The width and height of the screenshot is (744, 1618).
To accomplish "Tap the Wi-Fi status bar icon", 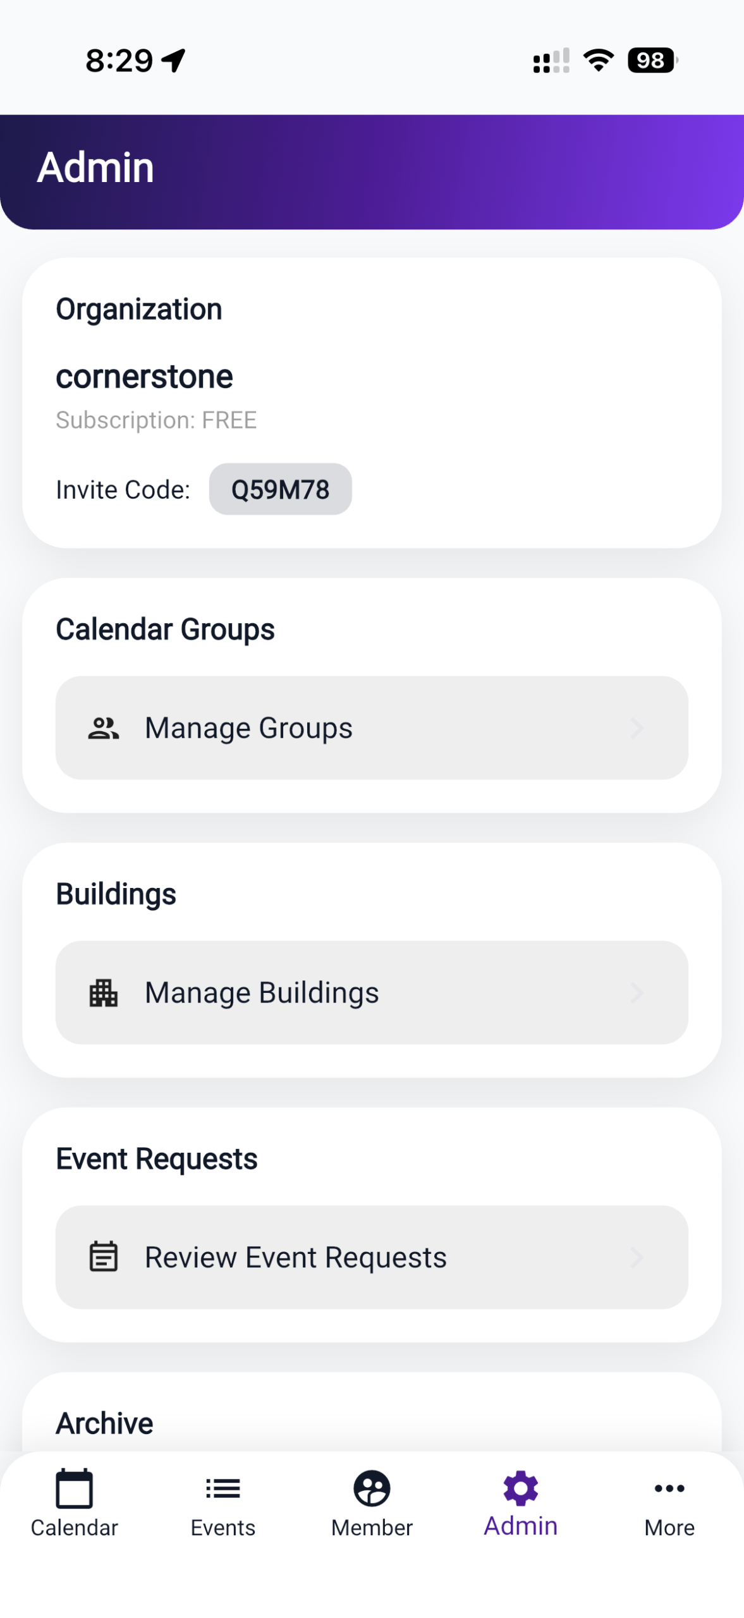I will click(x=598, y=60).
